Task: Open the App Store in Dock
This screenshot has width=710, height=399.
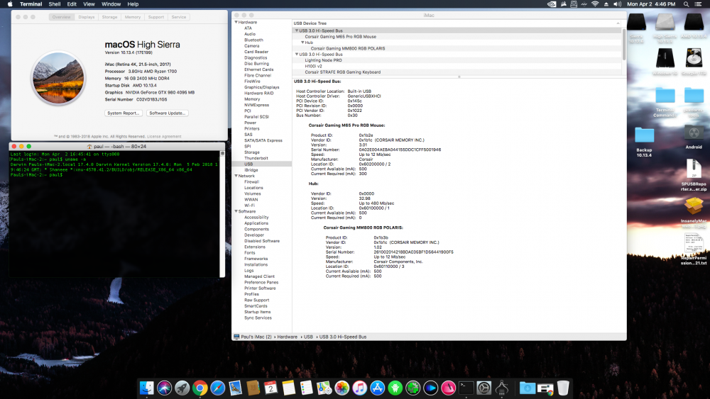Action: point(377,388)
